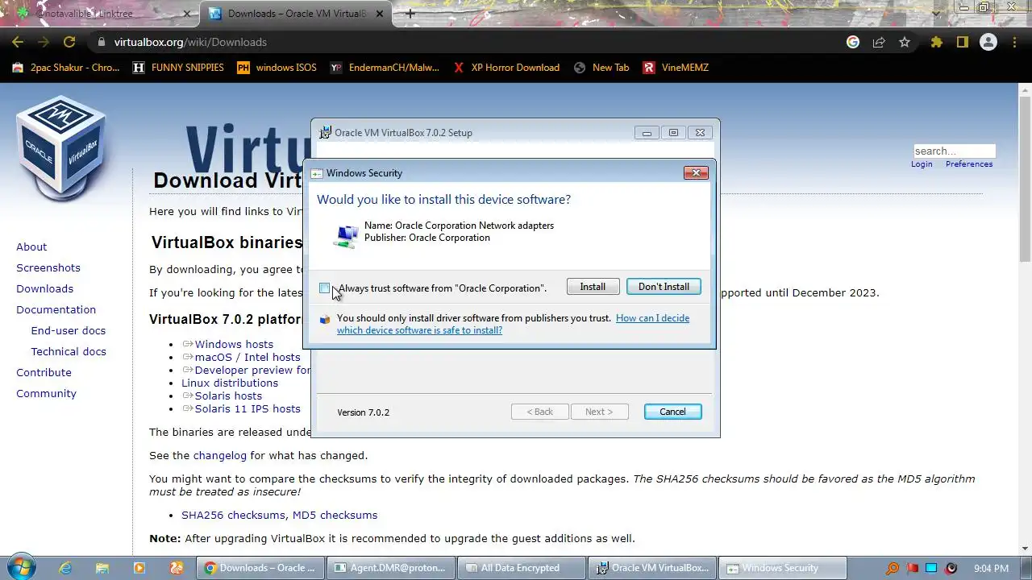Click the magnifier icon in the system tray

(893, 568)
